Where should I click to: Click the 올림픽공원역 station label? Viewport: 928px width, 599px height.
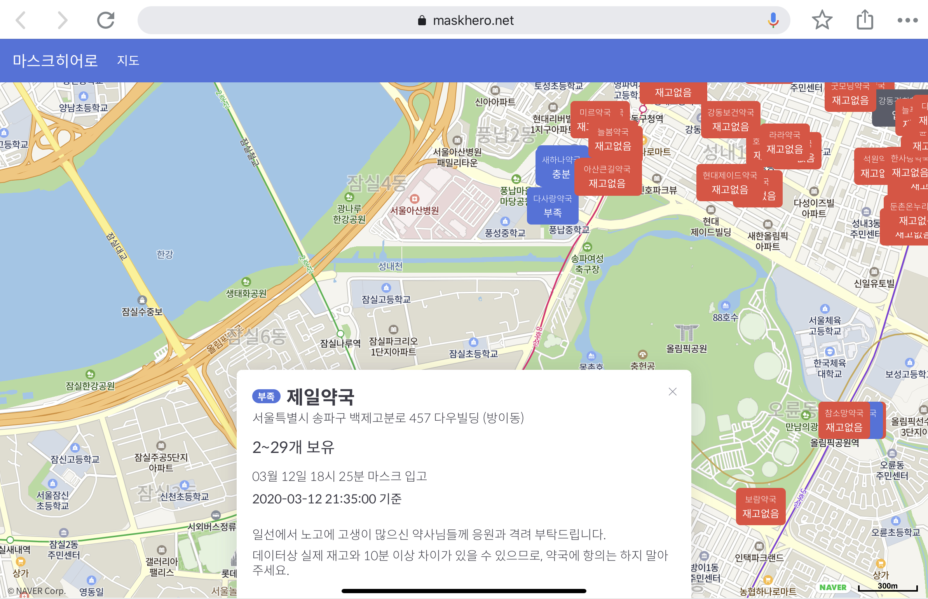click(835, 442)
